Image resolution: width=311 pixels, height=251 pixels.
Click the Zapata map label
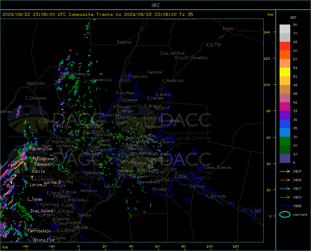[x=85, y=215]
